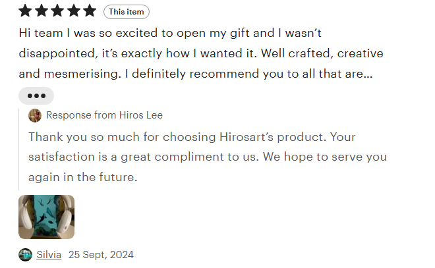Click seller reply line "Thank you so much"
The image size is (435, 268).
[192, 137]
